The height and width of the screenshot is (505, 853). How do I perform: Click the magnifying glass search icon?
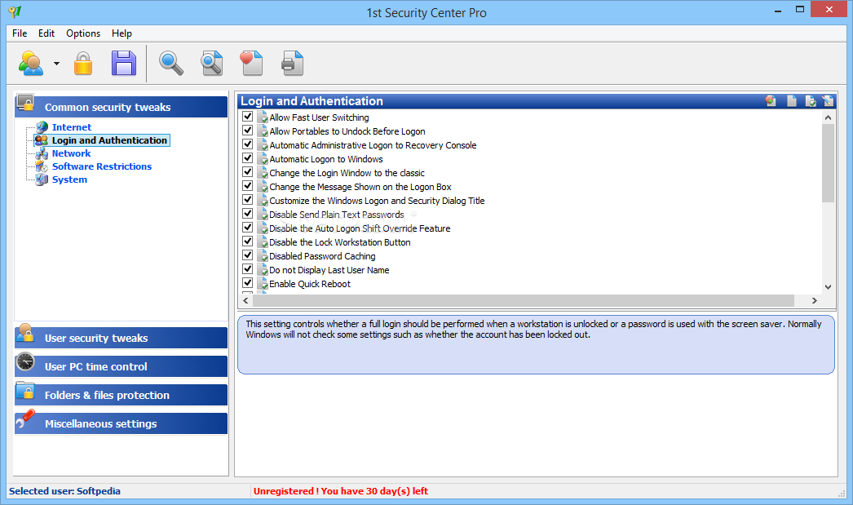coord(170,63)
